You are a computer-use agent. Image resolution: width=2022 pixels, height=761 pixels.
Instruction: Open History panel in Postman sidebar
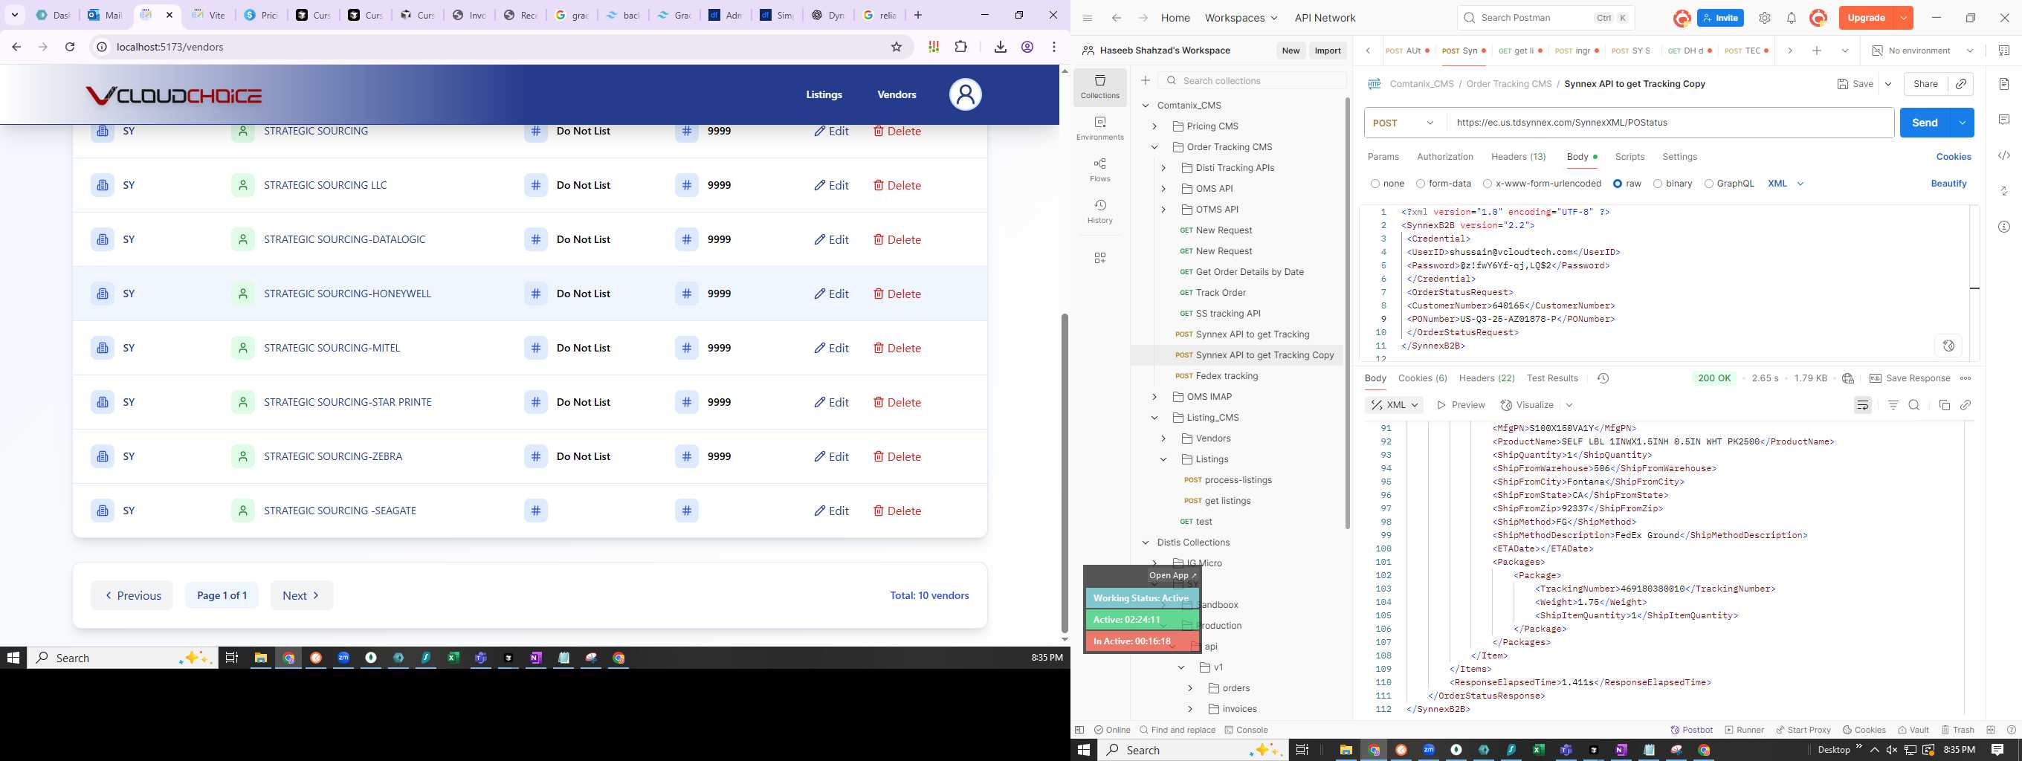point(1099,211)
